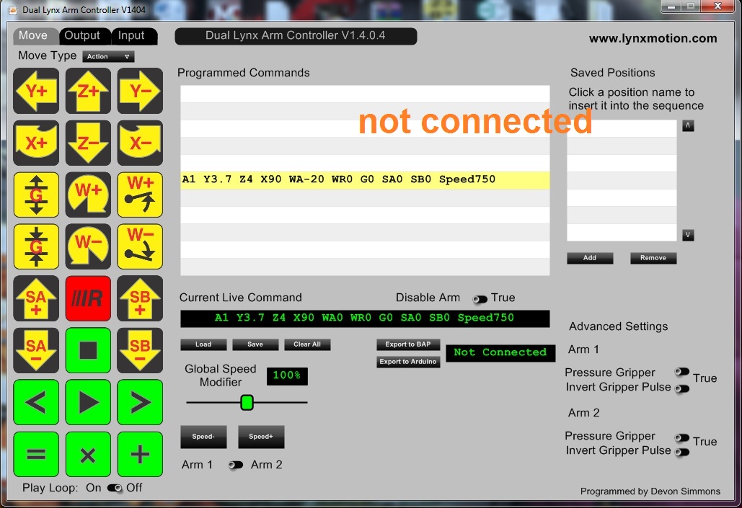742x508 pixels.
Task: Toggle the Play Loop On/Off switch
Action: [115, 488]
